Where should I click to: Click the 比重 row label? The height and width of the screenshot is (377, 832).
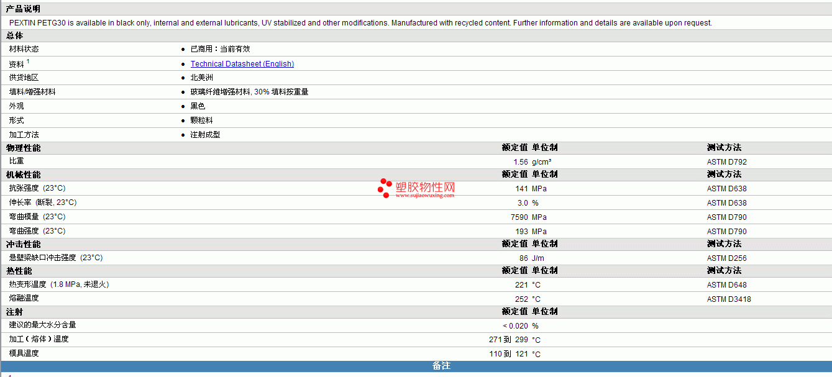16,161
